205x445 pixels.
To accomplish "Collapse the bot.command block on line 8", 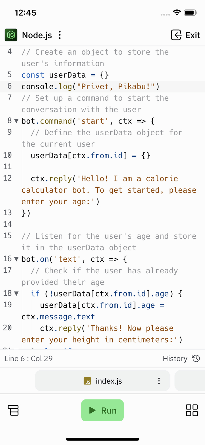I will (x=16, y=121).
